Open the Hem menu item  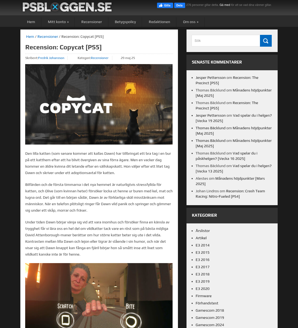click(x=31, y=22)
